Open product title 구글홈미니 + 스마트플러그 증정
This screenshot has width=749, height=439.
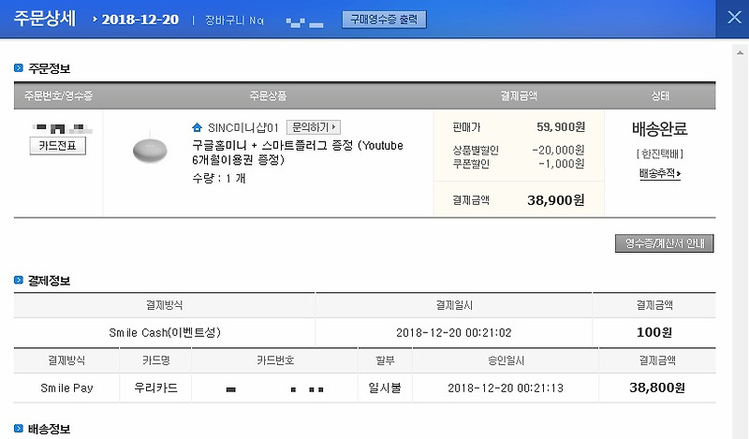click(x=297, y=153)
